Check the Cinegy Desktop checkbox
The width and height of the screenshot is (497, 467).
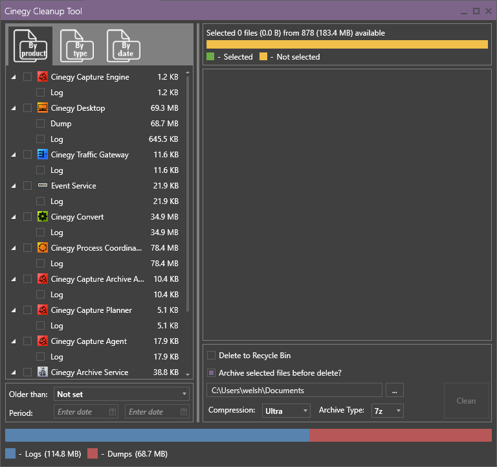pos(28,108)
